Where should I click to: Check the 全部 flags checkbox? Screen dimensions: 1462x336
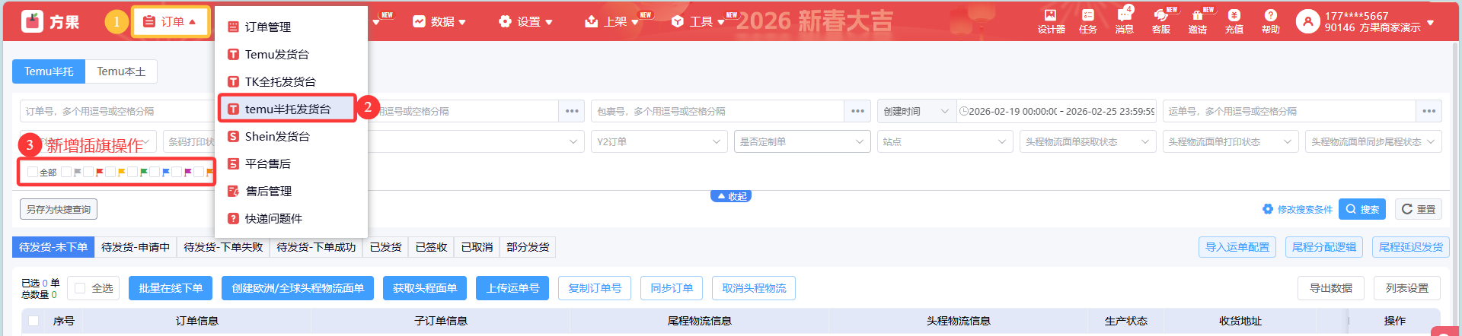point(33,173)
